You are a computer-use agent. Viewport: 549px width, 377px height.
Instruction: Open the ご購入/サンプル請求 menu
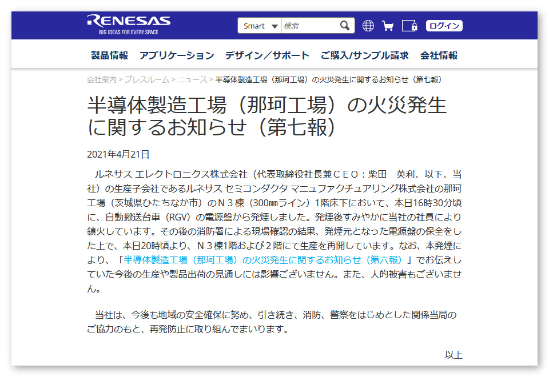pyautogui.click(x=364, y=55)
